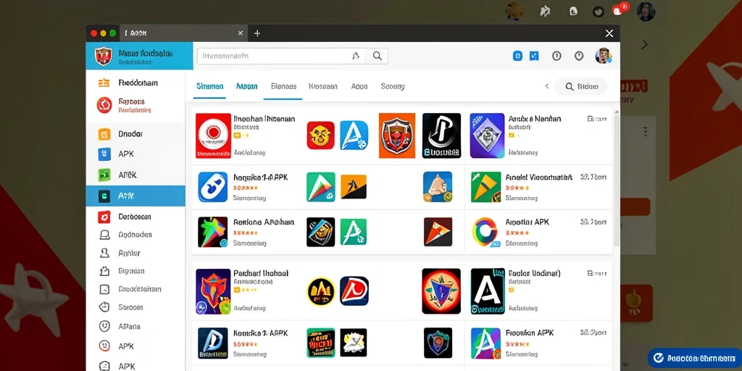Select the red circle Sejcana sidebar icon

tap(104, 105)
